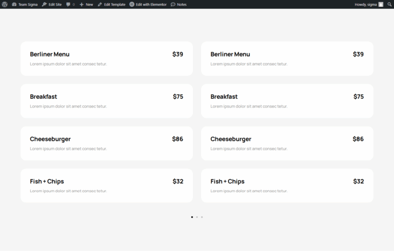The image size is (394, 251).
Task: Click the $39 price in right column
Action: point(358,54)
